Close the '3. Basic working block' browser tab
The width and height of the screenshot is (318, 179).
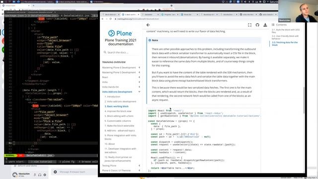139,14
